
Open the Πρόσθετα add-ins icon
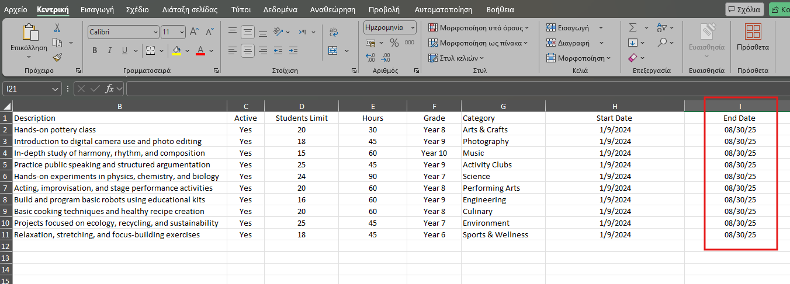click(753, 36)
